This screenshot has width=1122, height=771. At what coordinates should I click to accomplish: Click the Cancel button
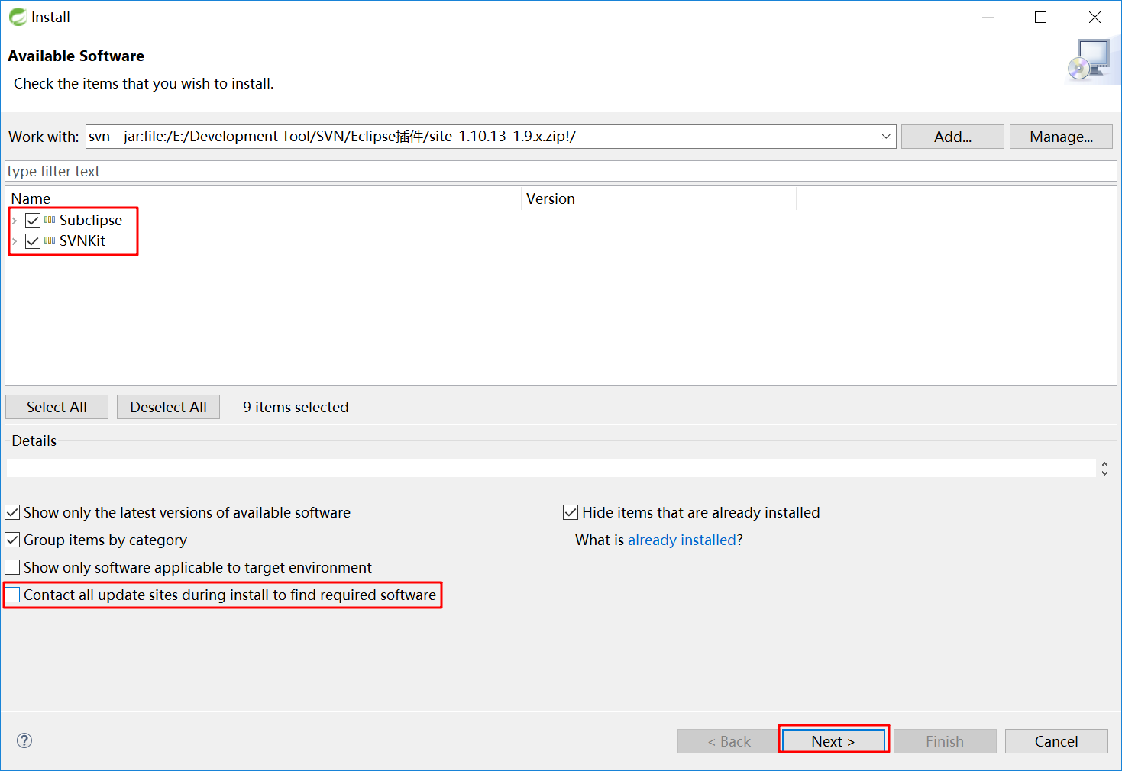coord(1056,741)
